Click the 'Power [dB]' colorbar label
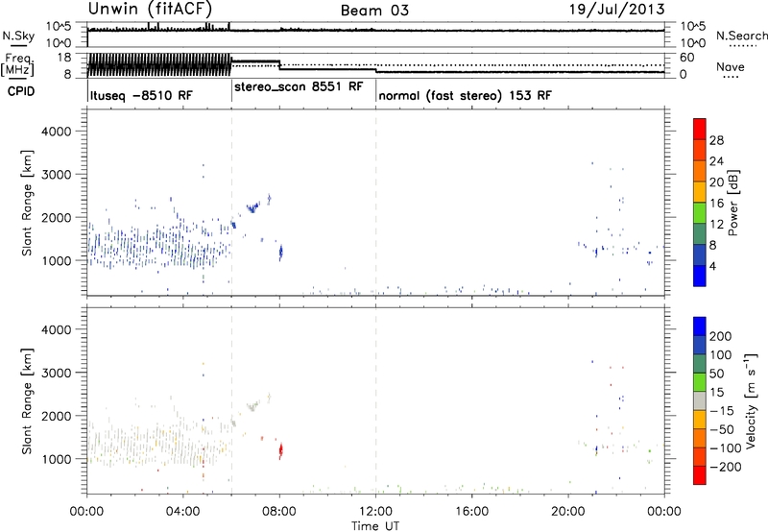This screenshot has height=532, width=768. point(733,203)
